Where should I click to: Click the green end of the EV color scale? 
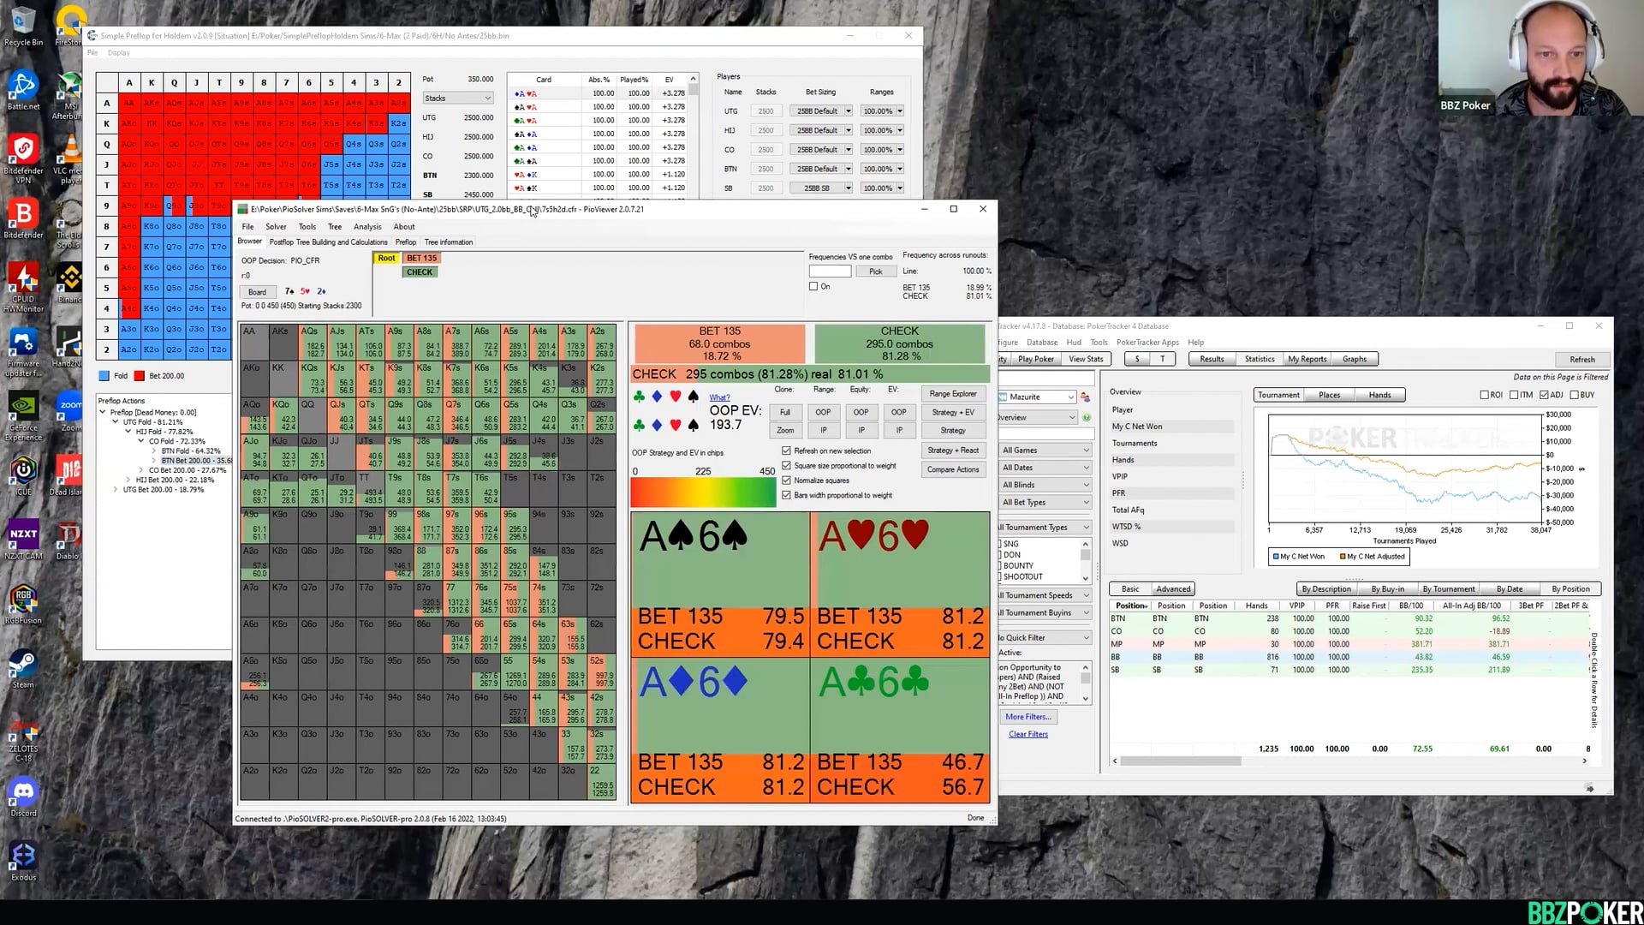point(767,492)
